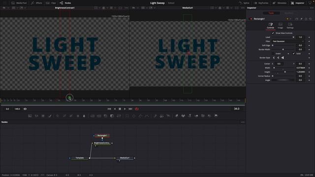The height and width of the screenshot is (177, 315).
Task: Add a pRender particle node from the toolbar
Action: 168,116
